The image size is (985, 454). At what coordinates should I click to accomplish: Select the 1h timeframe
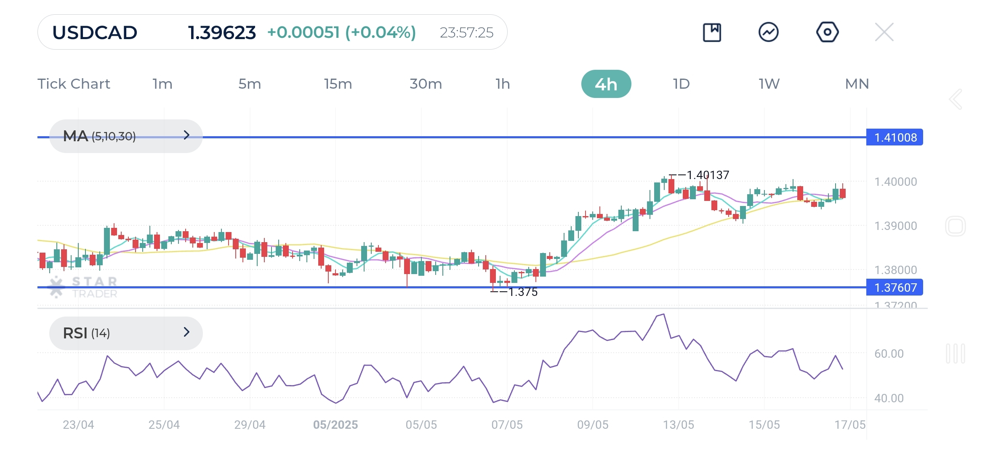502,84
